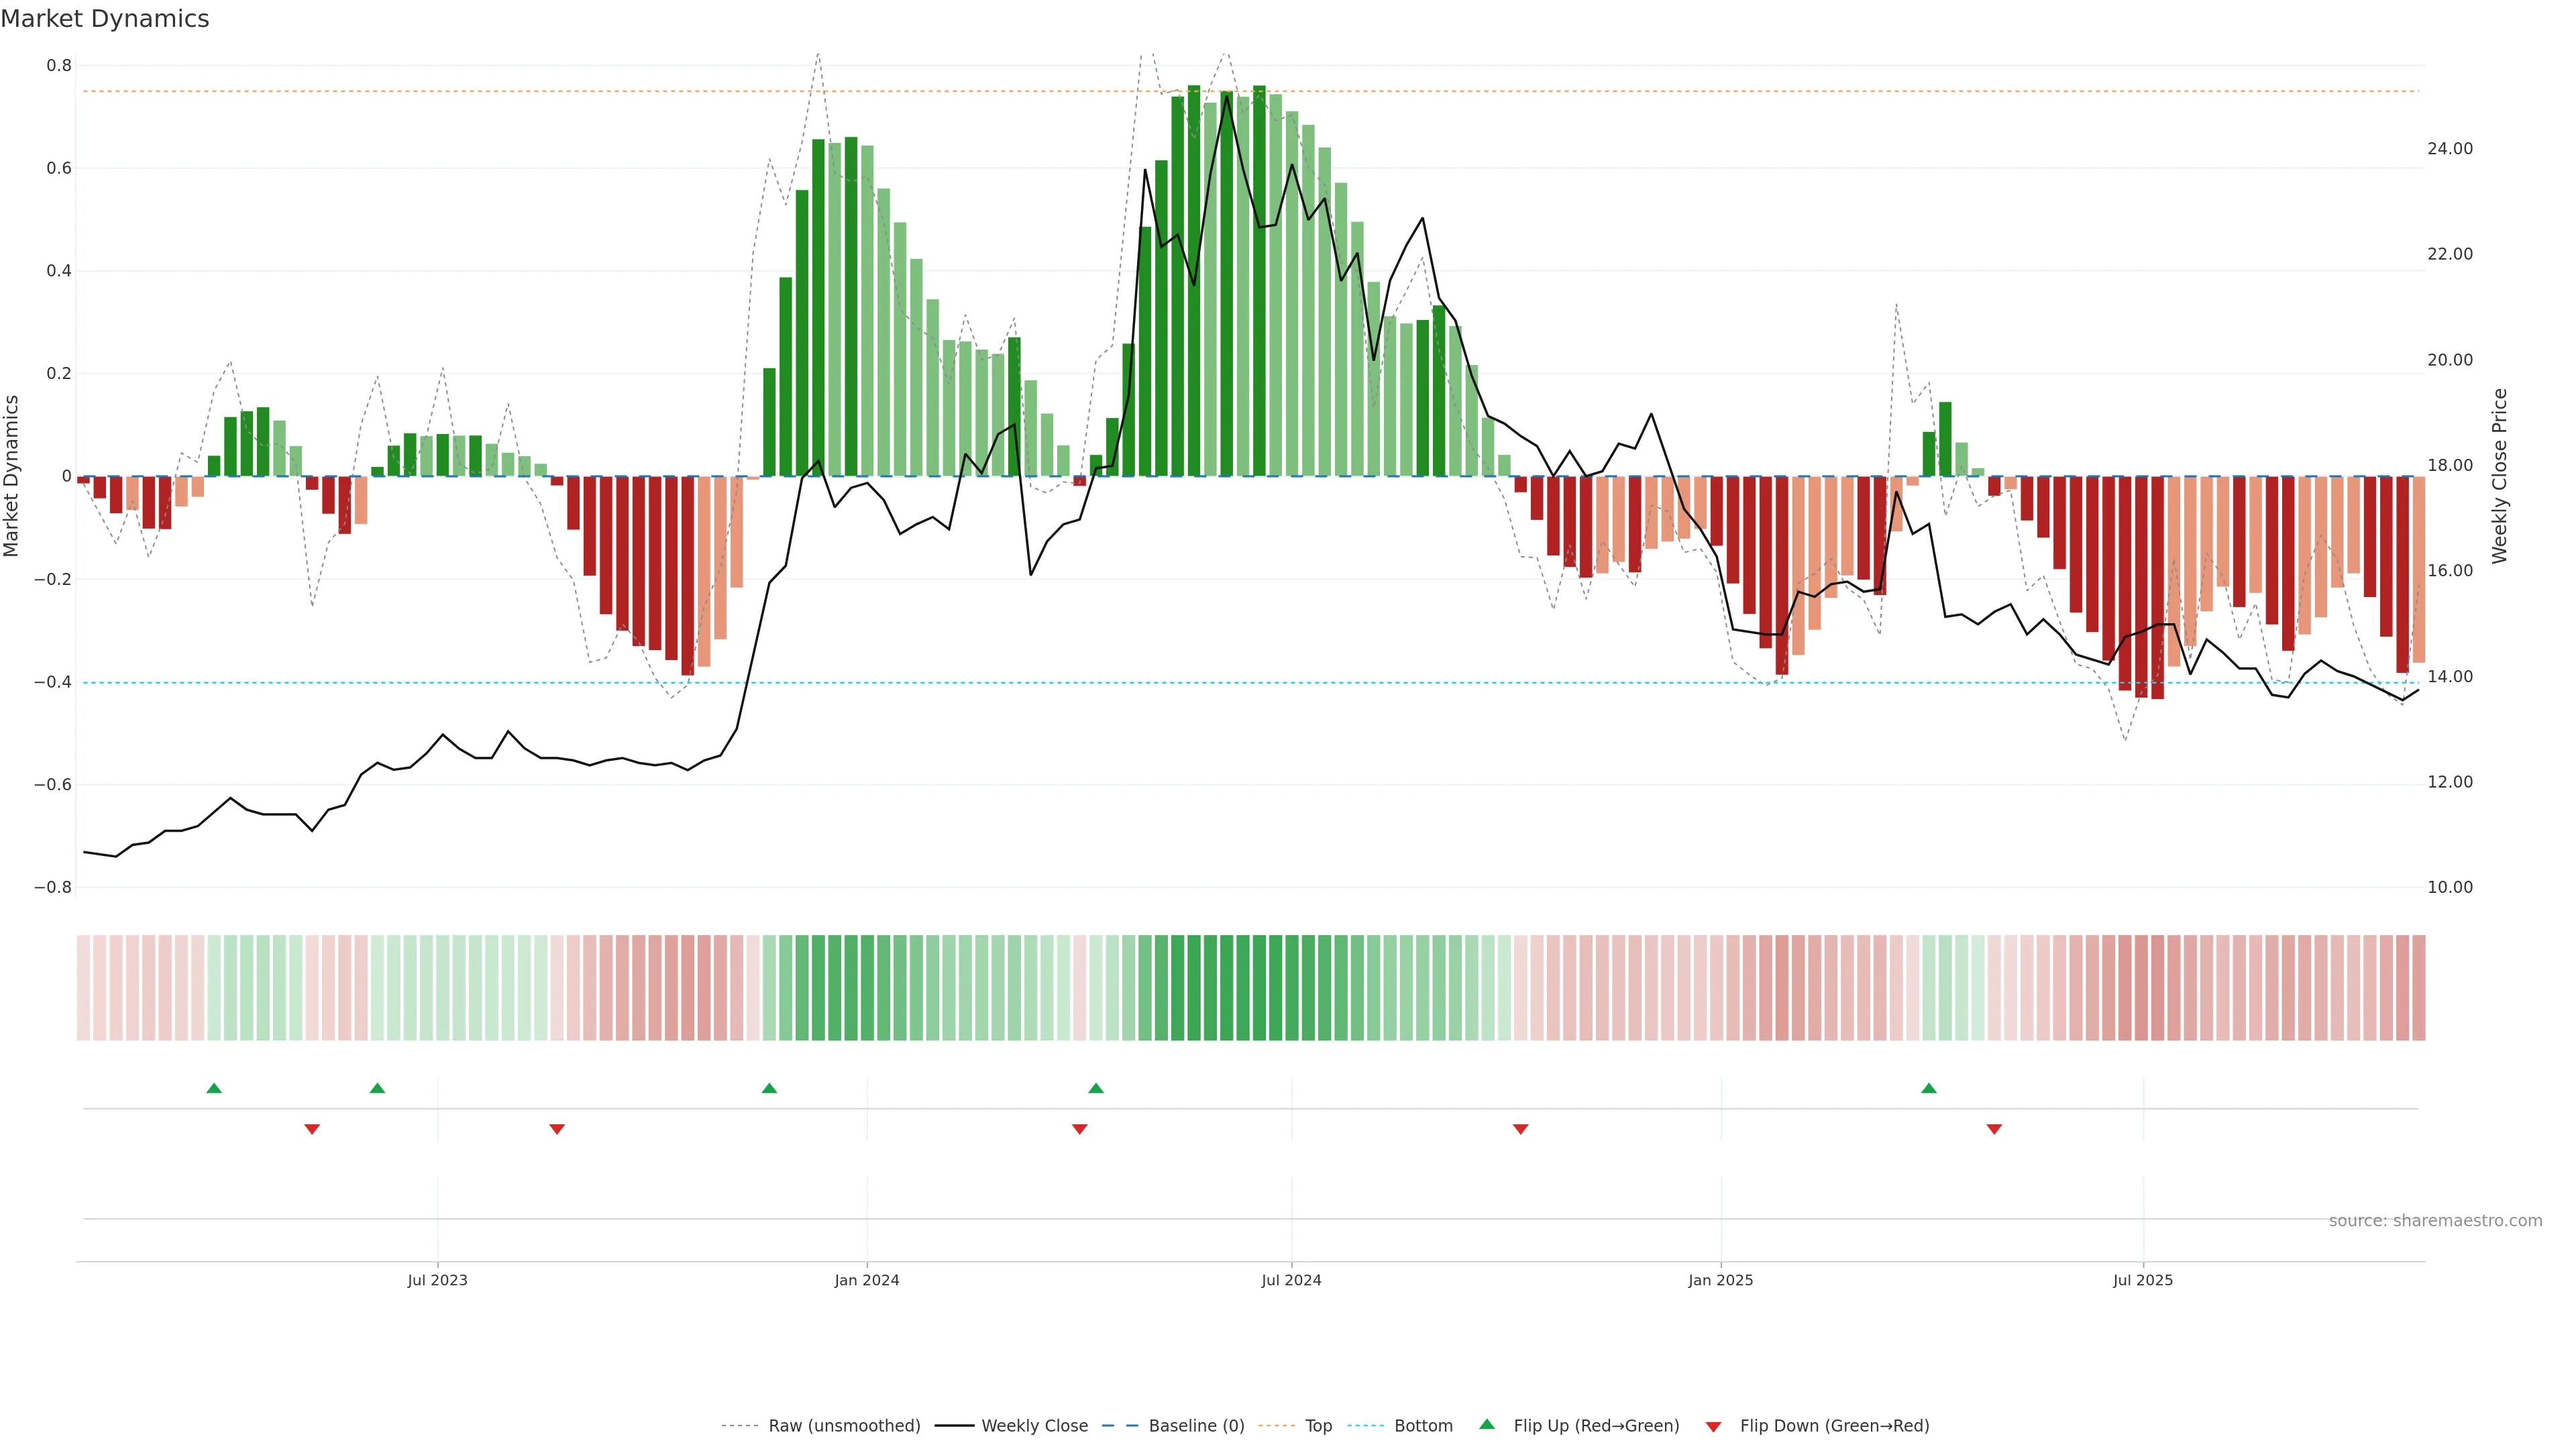Click the Weekly Close Price axis title
This screenshot has height=1449, width=2576.
(2500, 476)
